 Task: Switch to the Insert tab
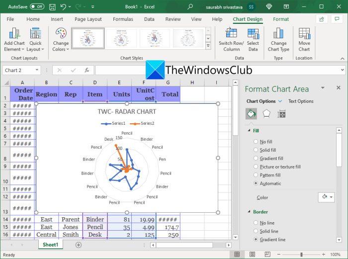[x=57, y=19]
